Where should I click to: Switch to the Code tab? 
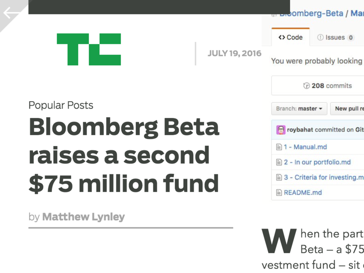click(290, 37)
